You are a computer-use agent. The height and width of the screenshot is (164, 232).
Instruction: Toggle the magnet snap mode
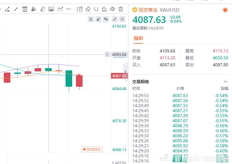click(96, 9)
